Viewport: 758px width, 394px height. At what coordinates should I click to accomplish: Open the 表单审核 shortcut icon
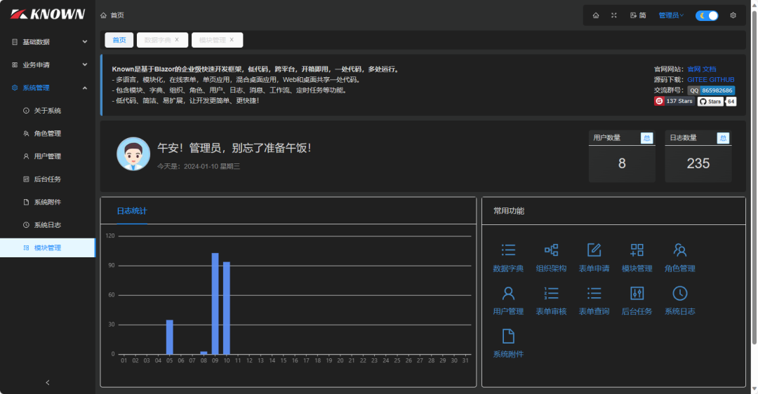(x=551, y=294)
